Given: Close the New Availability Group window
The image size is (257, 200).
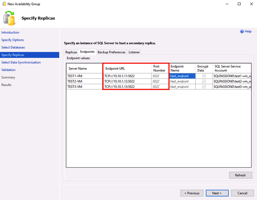Looking at the screenshot, I should click(251, 4).
